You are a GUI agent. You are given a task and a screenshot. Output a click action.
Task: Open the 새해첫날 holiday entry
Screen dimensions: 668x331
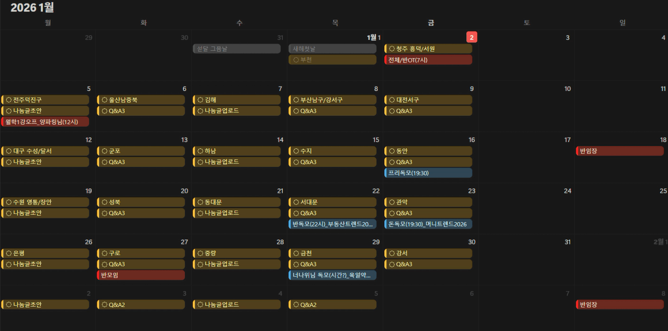[332, 49]
